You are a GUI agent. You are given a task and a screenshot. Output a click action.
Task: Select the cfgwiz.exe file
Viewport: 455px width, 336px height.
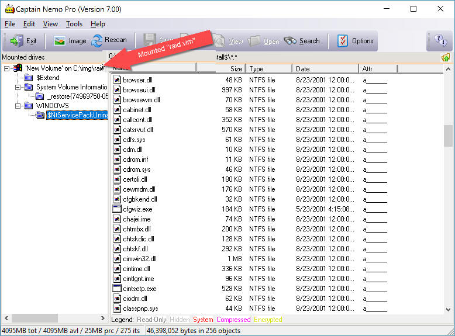[137, 209]
